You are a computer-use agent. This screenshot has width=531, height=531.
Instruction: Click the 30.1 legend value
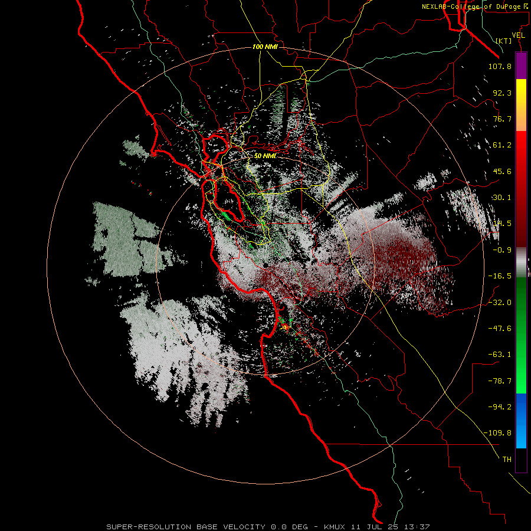click(x=502, y=198)
